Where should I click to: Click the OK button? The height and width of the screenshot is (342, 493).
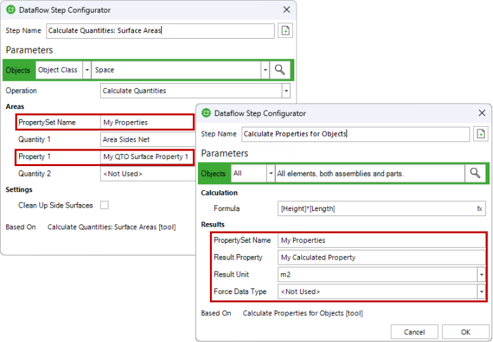[466, 332]
